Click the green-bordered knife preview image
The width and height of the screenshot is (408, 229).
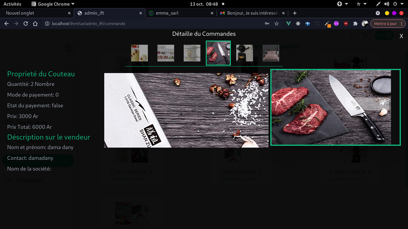click(335, 107)
